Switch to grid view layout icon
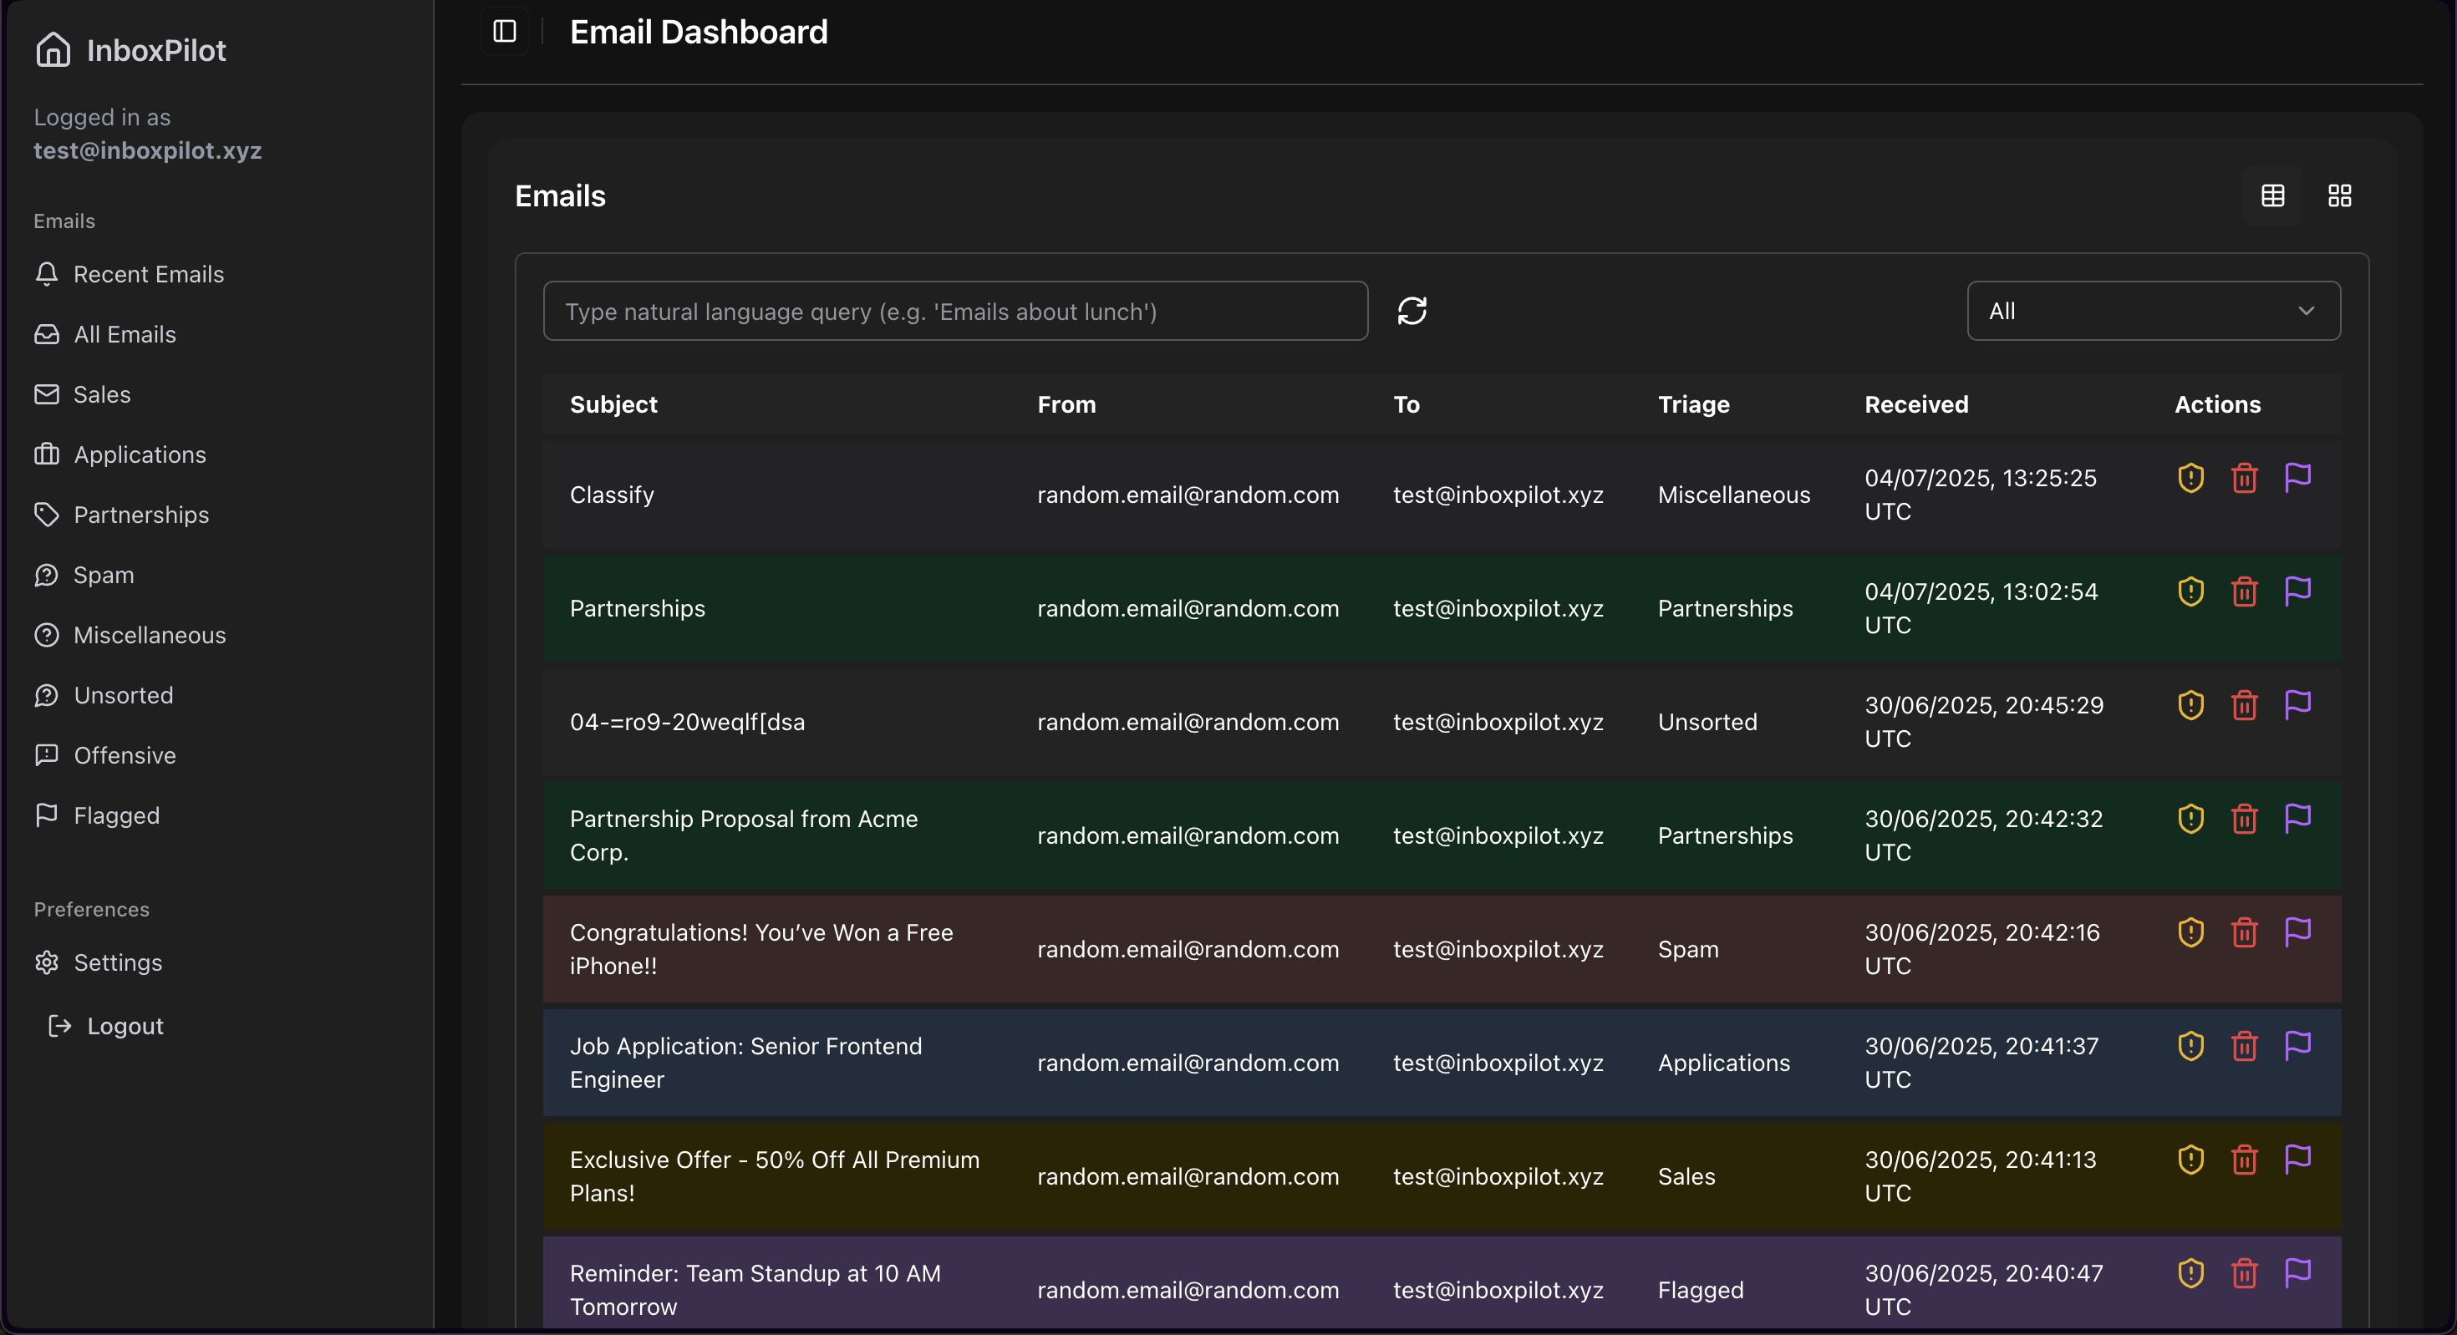Image resolution: width=2457 pixels, height=1335 pixels. coord(2340,195)
